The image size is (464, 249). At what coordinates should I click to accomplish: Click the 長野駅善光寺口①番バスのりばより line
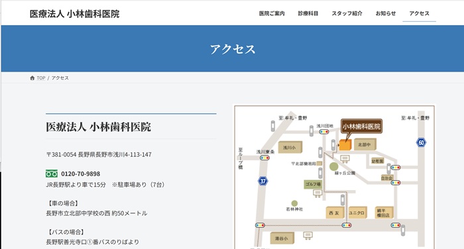coord(92,242)
